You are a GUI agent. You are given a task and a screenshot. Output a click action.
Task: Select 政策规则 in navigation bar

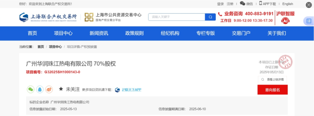134,33
